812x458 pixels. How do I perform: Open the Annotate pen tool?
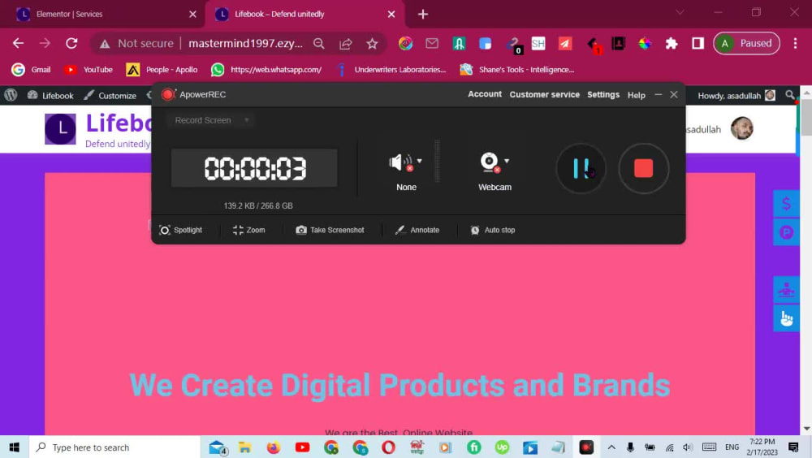(x=417, y=230)
